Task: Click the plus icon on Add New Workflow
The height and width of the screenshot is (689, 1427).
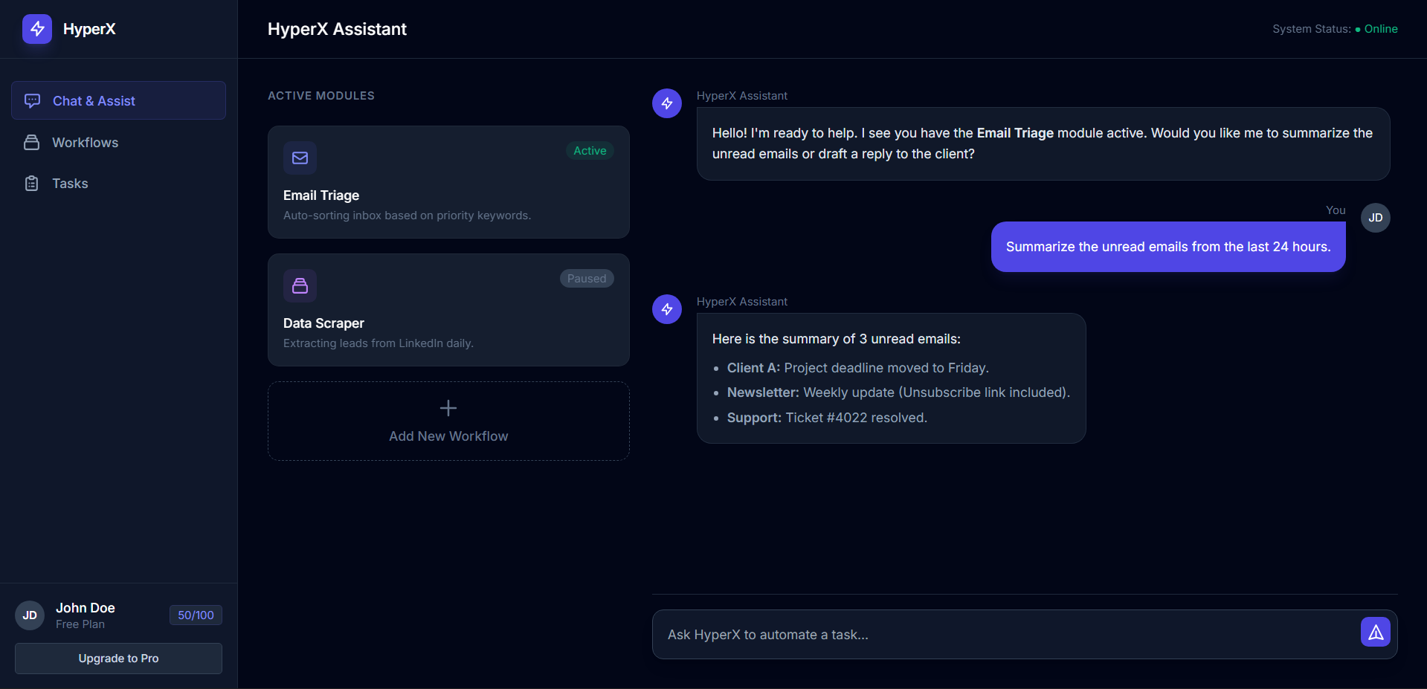Action: pyautogui.click(x=448, y=408)
